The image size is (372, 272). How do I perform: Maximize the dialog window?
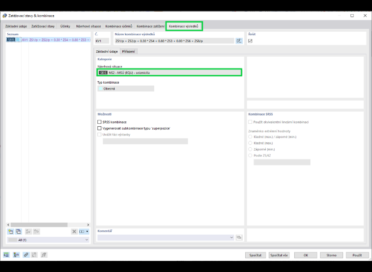tap(352, 16)
